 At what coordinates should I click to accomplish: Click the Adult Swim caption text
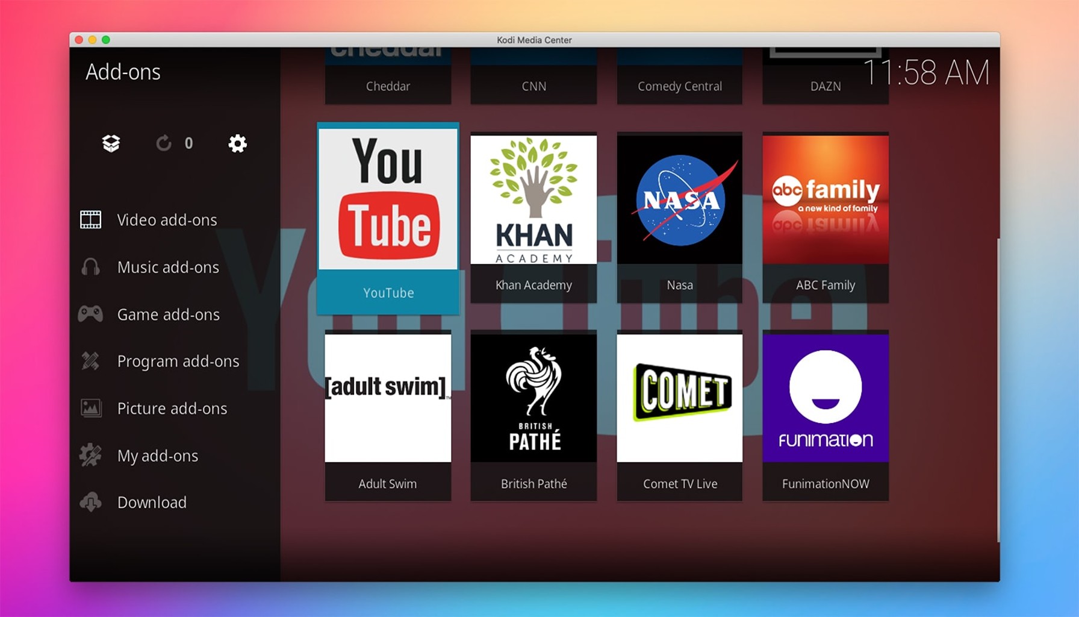[388, 484]
